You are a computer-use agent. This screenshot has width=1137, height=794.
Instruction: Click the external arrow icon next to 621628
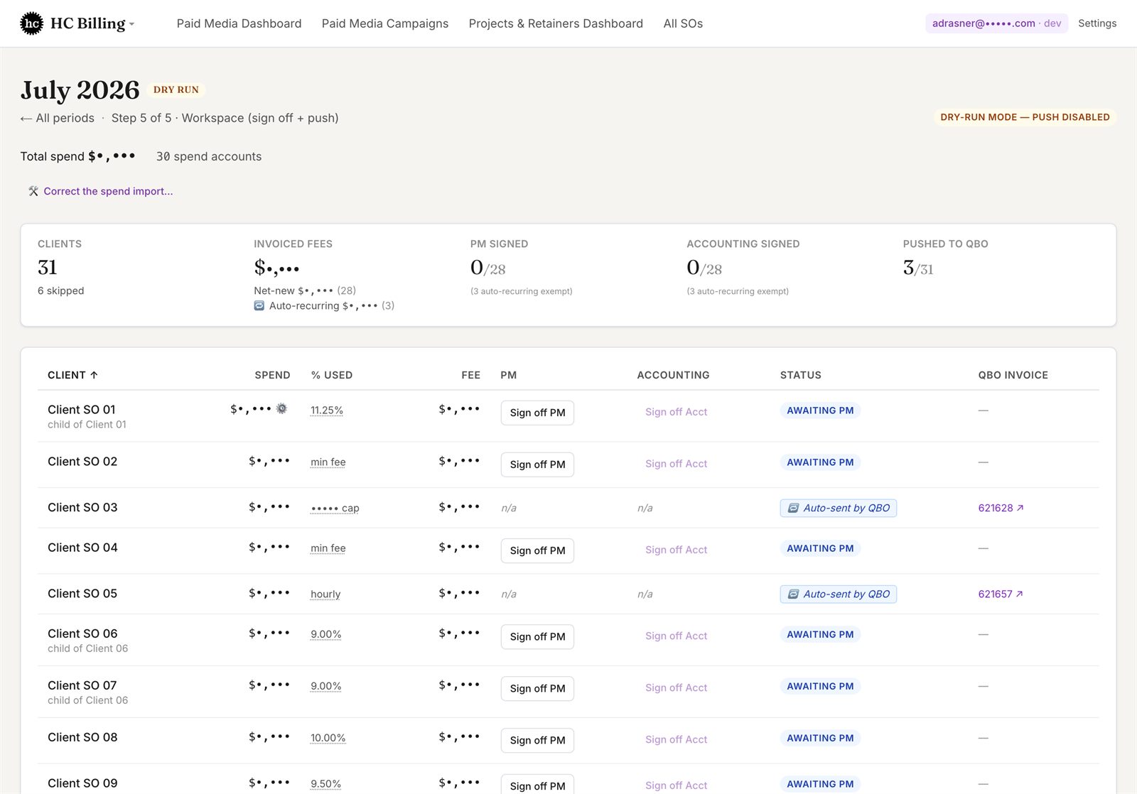click(x=1020, y=508)
